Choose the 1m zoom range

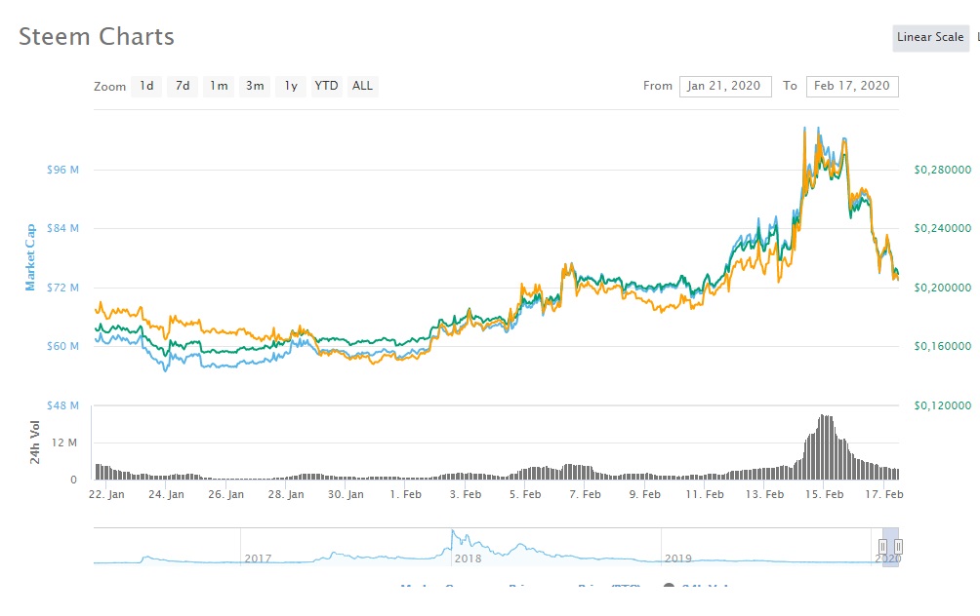pyautogui.click(x=219, y=86)
